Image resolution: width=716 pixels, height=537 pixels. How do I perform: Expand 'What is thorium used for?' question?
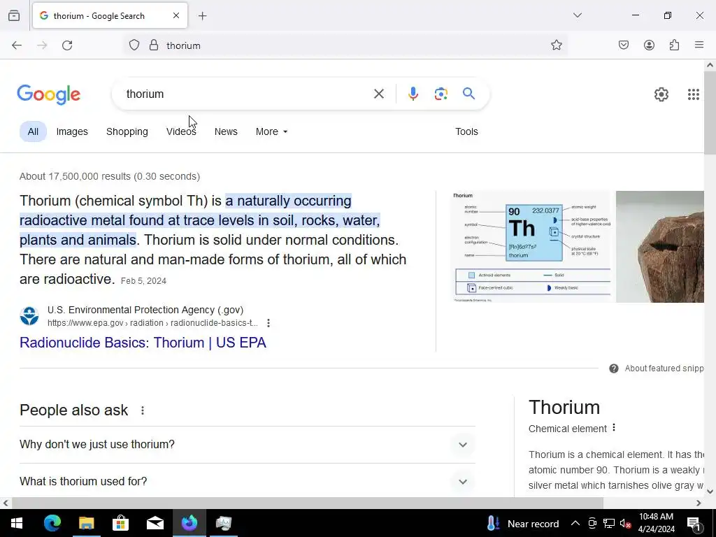tap(248, 481)
